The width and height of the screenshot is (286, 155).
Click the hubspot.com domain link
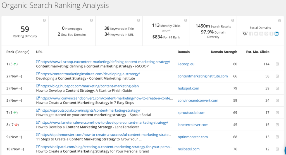(x=189, y=88)
